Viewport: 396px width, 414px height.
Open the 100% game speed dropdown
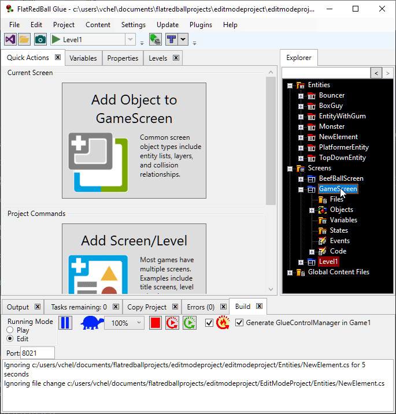(x=139, y=323)
